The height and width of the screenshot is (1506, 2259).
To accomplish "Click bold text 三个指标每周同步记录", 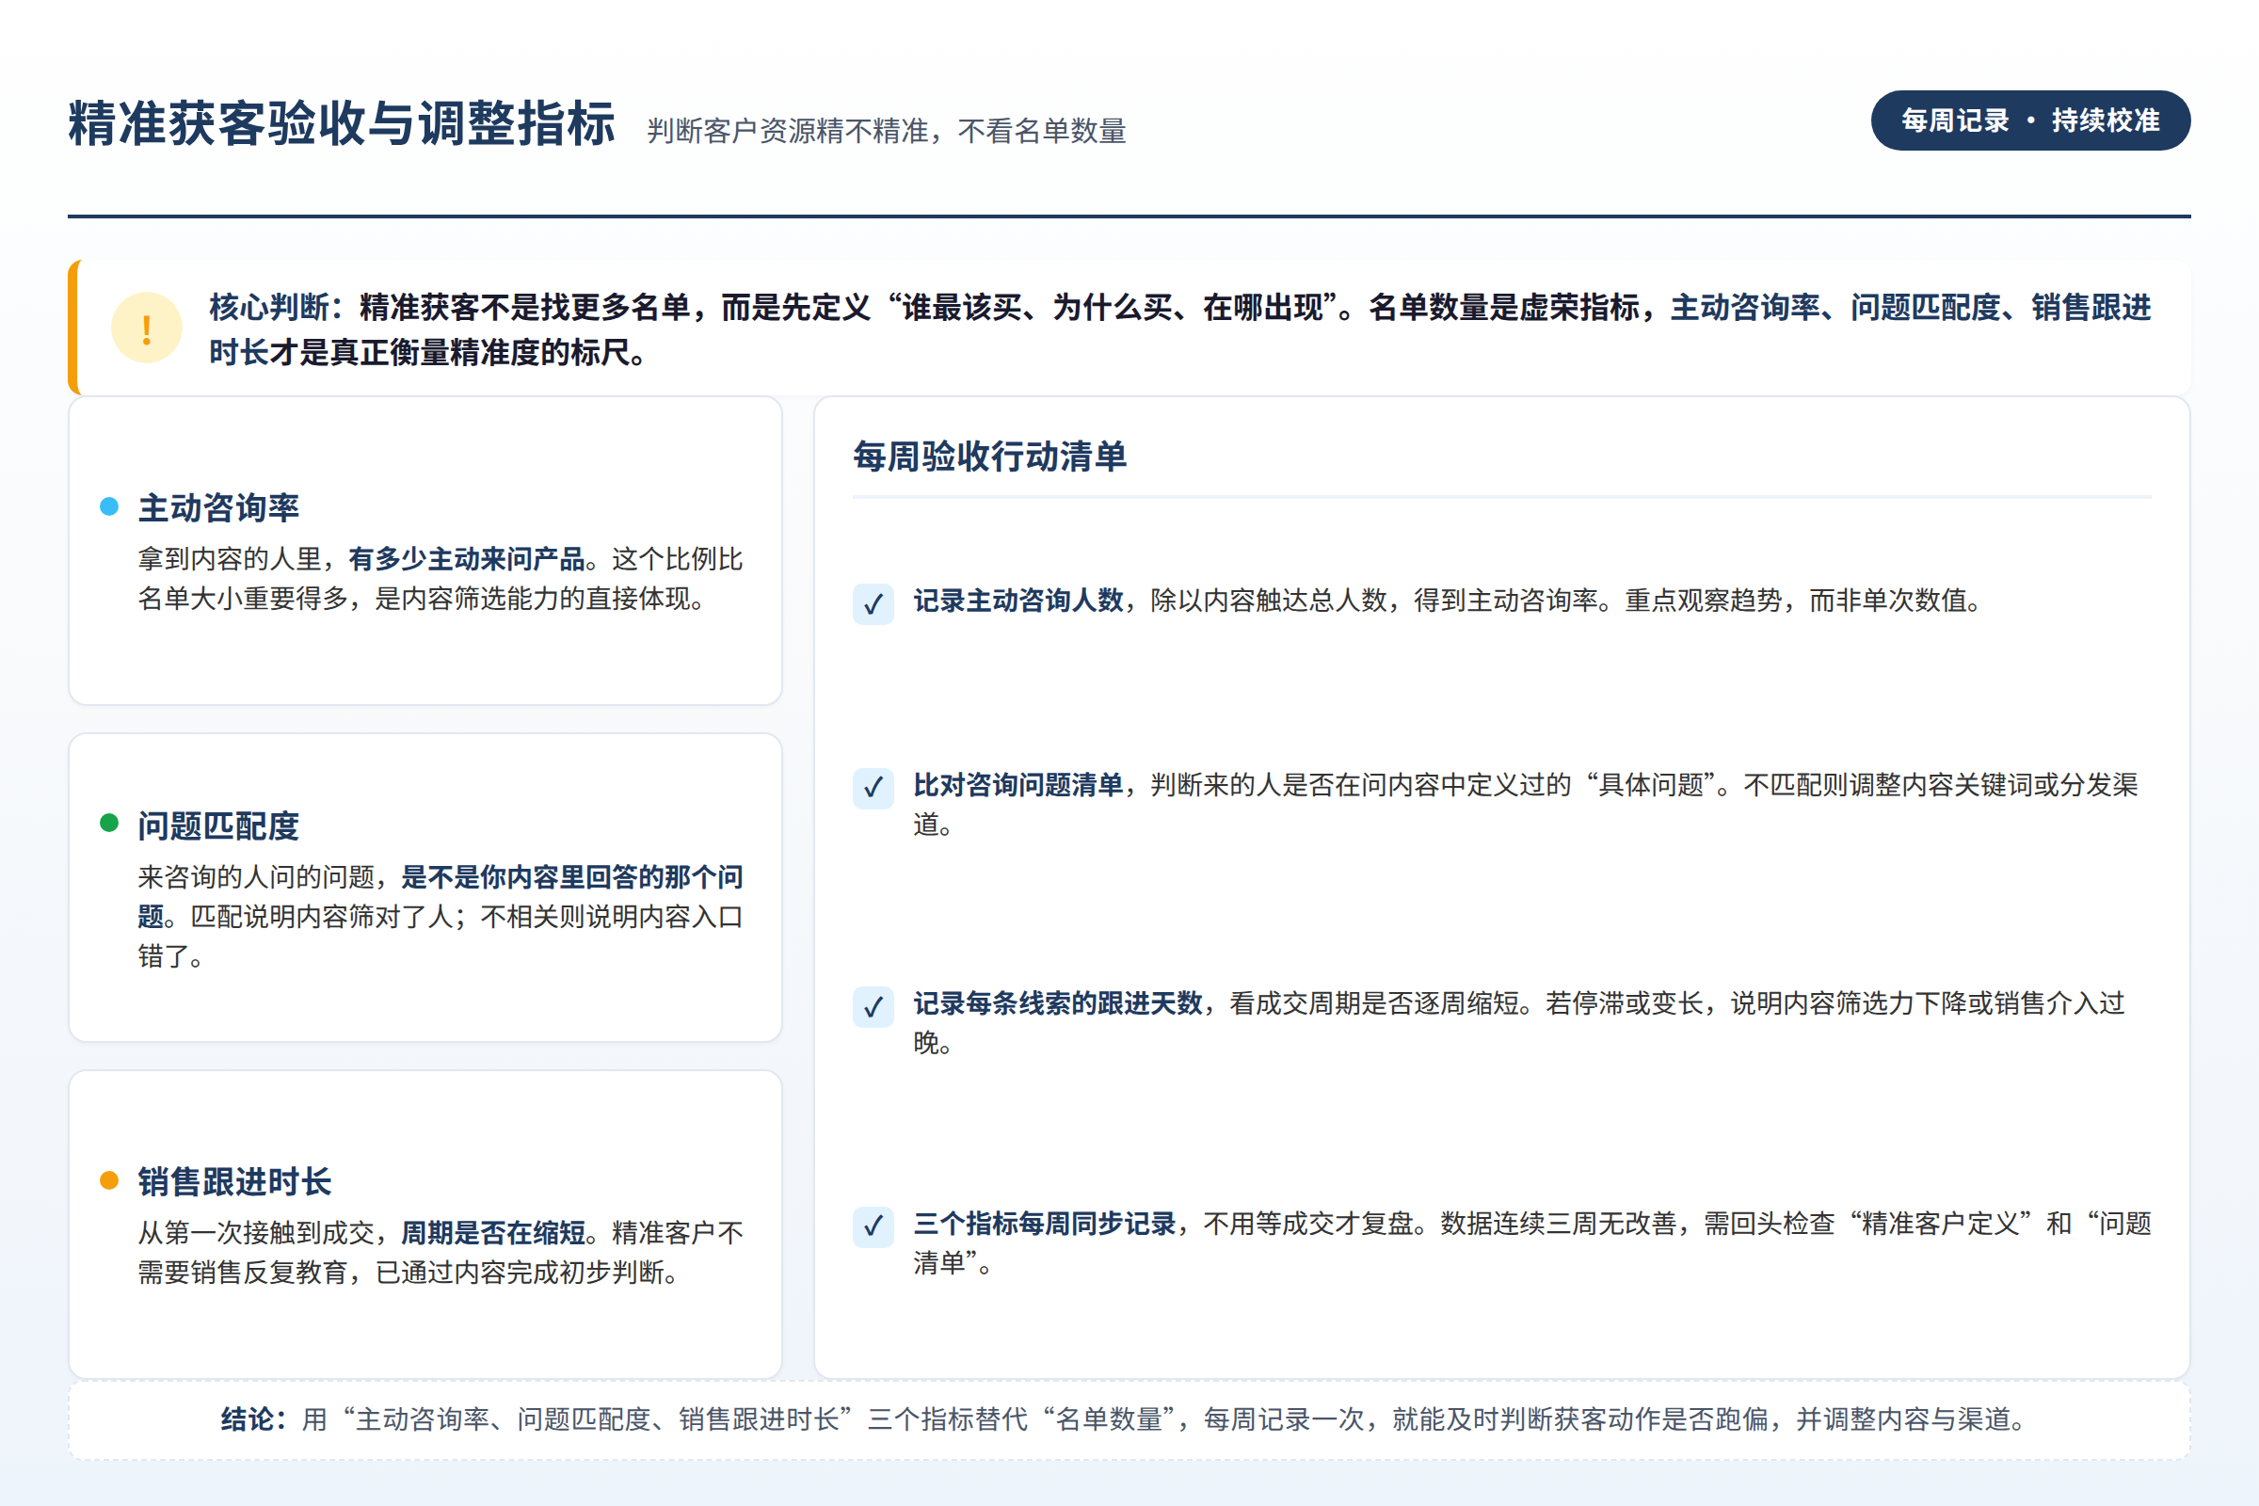I will pyautogui.click(x=1045, y=1224).
